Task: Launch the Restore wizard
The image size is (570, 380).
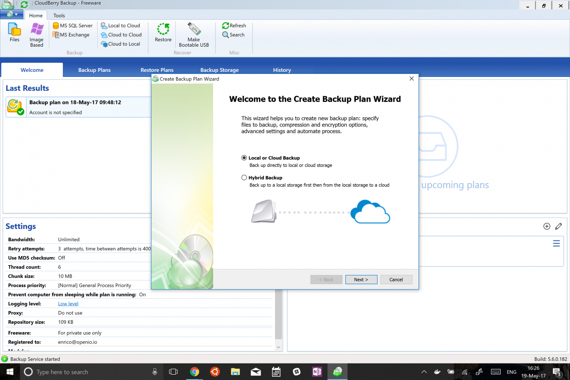Action: [163, 33]
